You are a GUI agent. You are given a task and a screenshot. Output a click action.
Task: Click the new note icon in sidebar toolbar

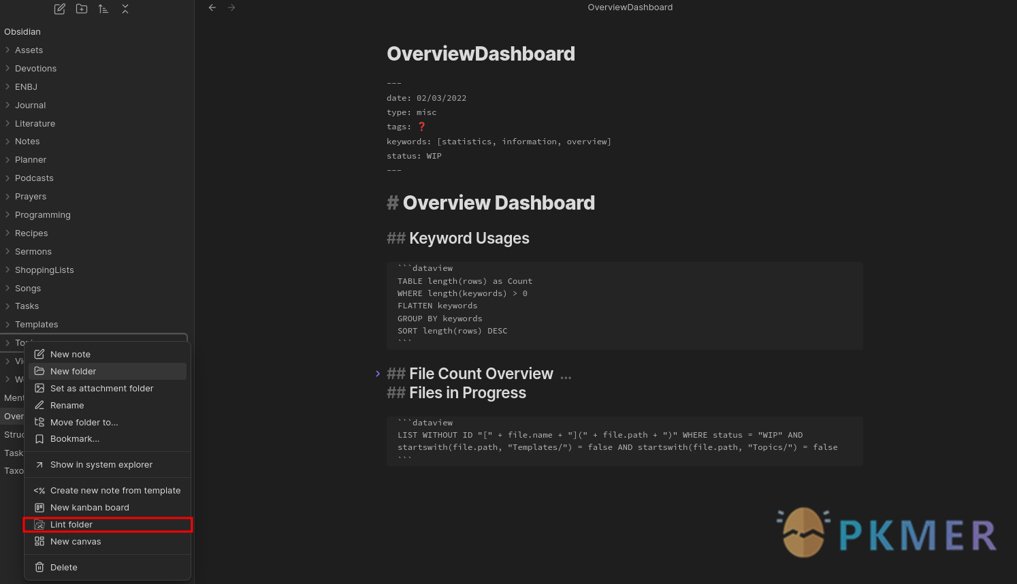point(60,9)
